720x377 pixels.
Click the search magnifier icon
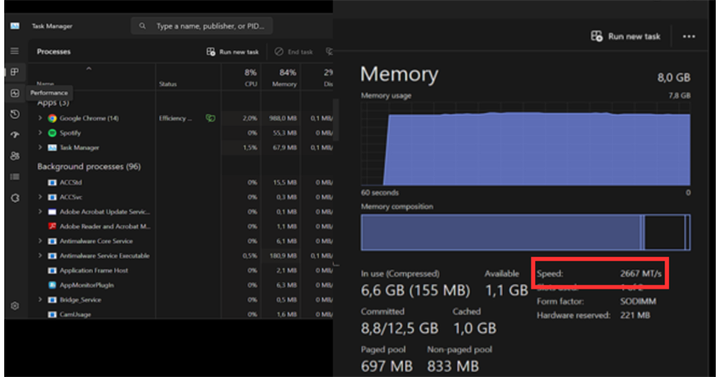click(142, 26)
